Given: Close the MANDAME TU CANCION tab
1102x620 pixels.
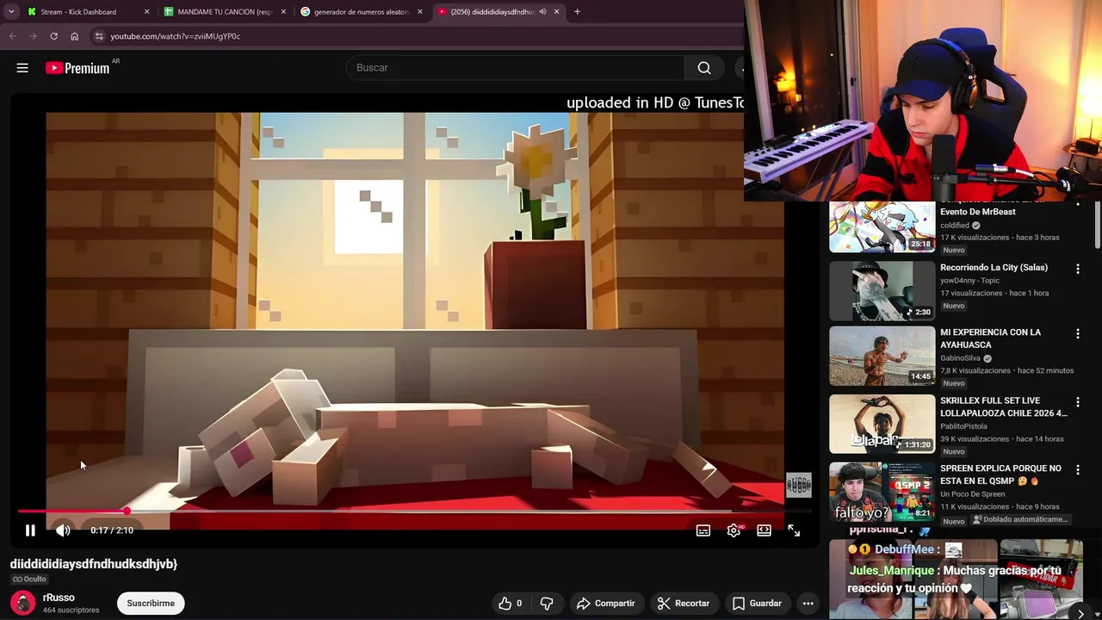Looking at the screenshot, I should tap(283, 12).
